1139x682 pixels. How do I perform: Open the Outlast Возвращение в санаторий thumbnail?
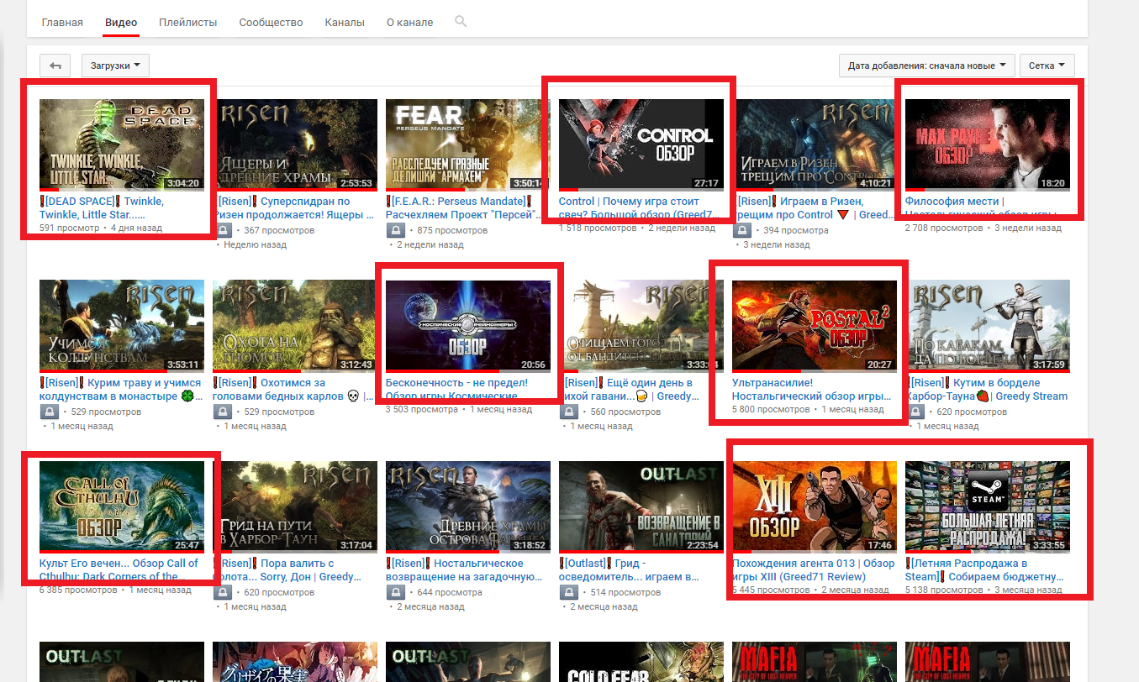(x=641, y=506)
